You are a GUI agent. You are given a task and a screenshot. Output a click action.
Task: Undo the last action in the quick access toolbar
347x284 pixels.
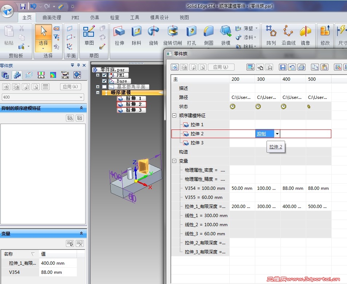point(33,7)
